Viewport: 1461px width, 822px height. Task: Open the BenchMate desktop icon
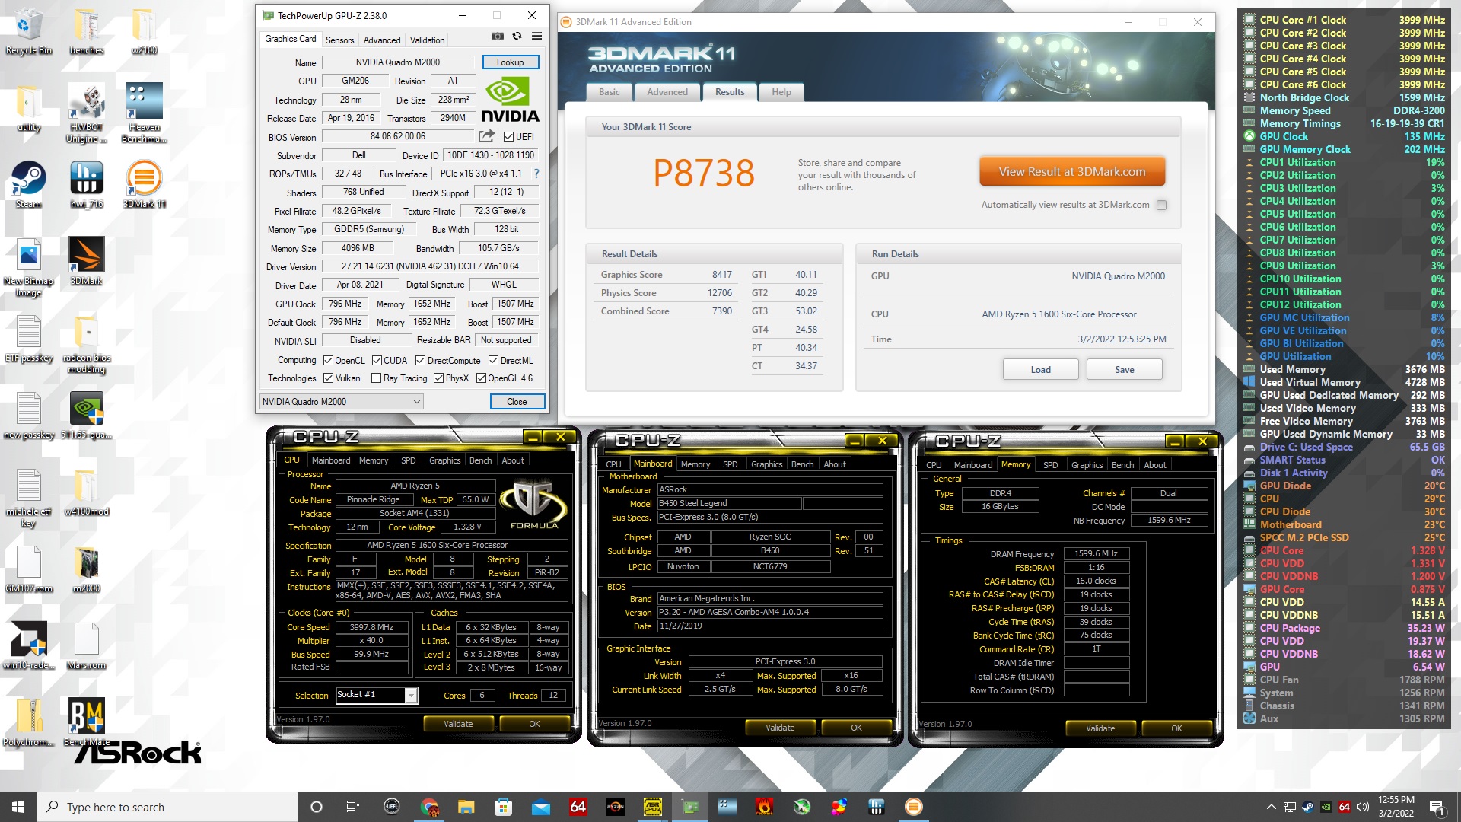point(87,722)
